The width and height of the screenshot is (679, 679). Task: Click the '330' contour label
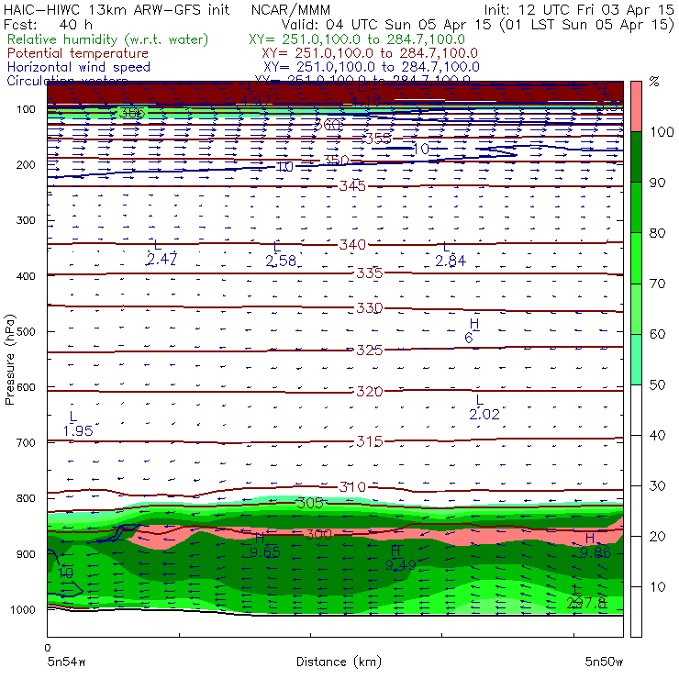click(x=370, y=308)
